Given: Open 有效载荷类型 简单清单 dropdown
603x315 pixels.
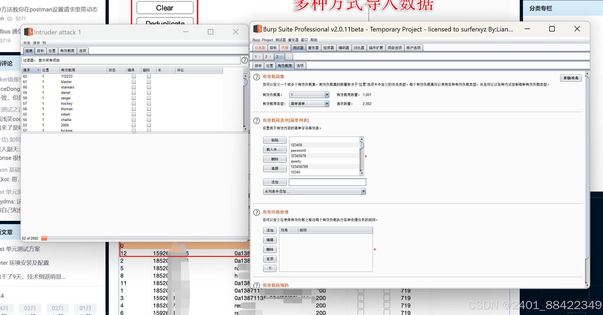Looking at the screenshot, I should [x=327, y=104].
